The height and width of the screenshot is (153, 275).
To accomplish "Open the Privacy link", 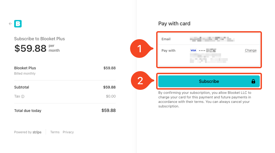I will (68, 132).
